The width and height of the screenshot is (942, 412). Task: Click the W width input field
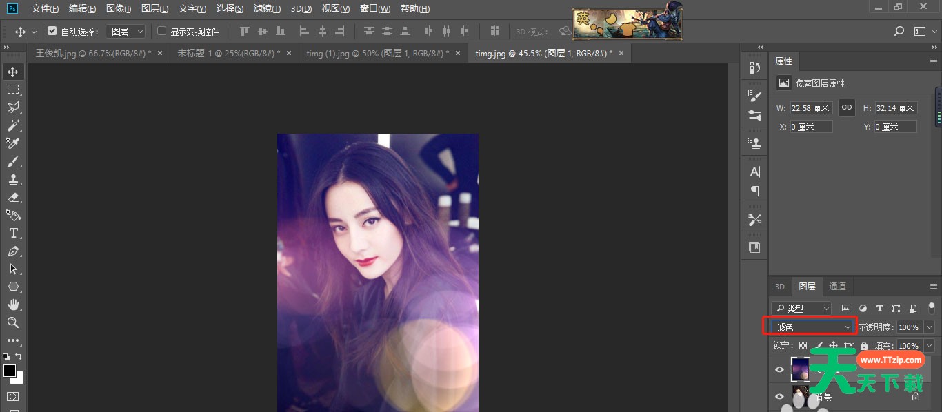(811, 108)
